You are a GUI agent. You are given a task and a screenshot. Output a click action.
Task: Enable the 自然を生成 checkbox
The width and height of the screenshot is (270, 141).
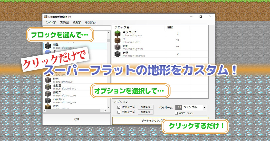click(119, 112)
